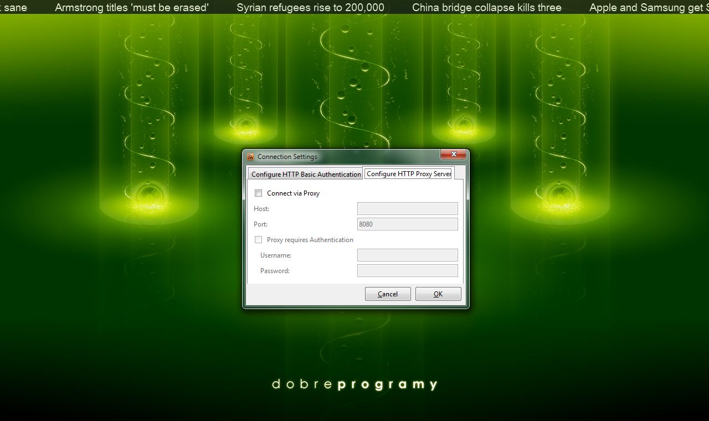
Task: Close the Connection Settings dialog
Action: (453, 155)
